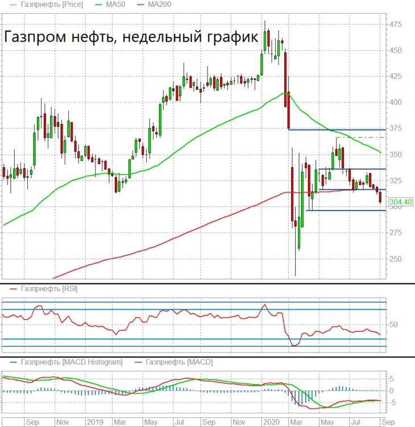Click the Газпрнефть [MACD Histogram] legend label
The width and height of the screenshot is (415, 427).
(x=72, y=362)
